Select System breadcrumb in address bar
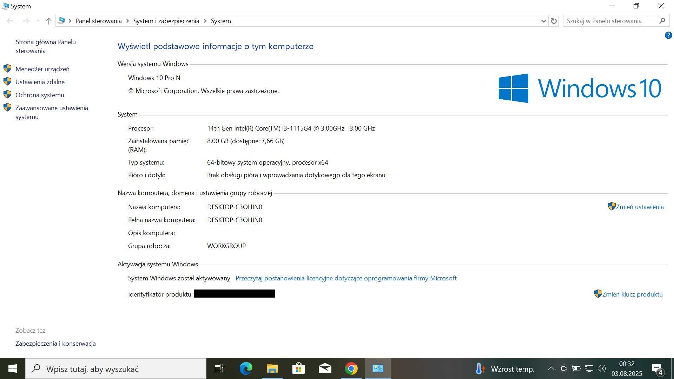The height and width of the screenshot is (379, 674). coord(221,21)
